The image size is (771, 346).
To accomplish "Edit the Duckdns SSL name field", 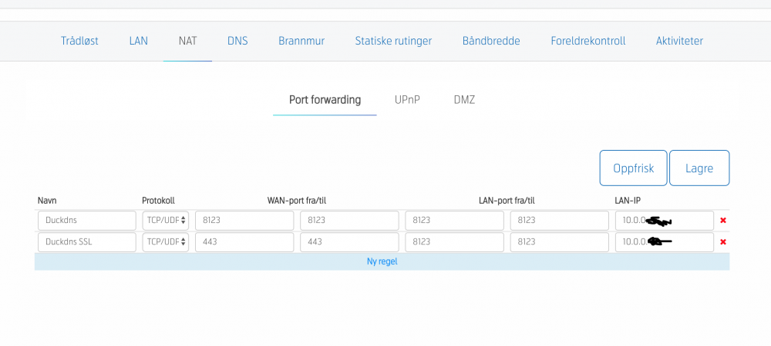I will (86, 242).
